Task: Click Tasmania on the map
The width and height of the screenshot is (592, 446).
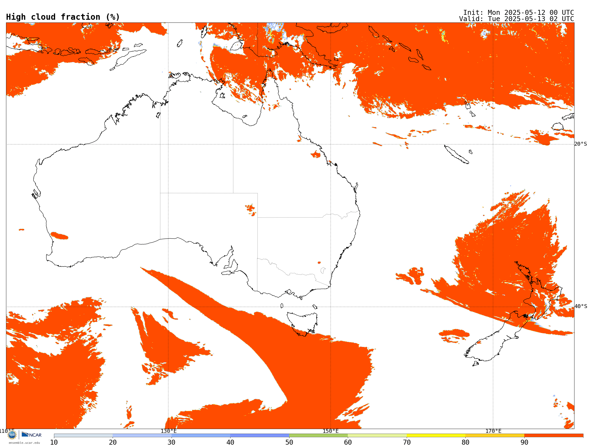Action: pos(303,324)
